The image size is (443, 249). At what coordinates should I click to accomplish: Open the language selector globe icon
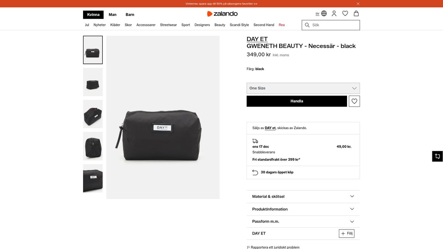(324, 13)
